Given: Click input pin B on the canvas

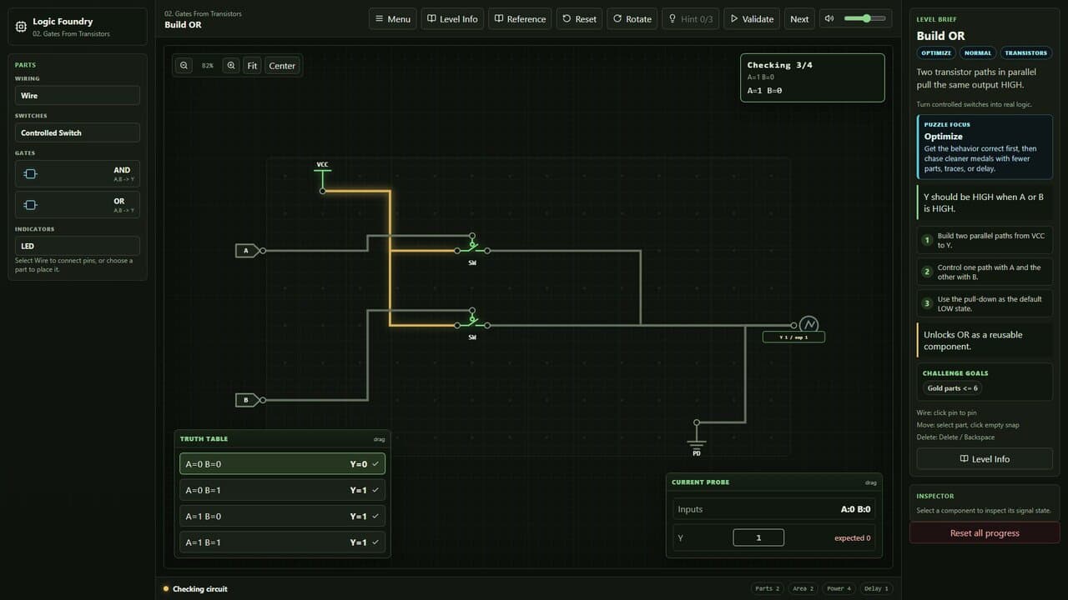Looking at the screenshot, I should point(249,400).
